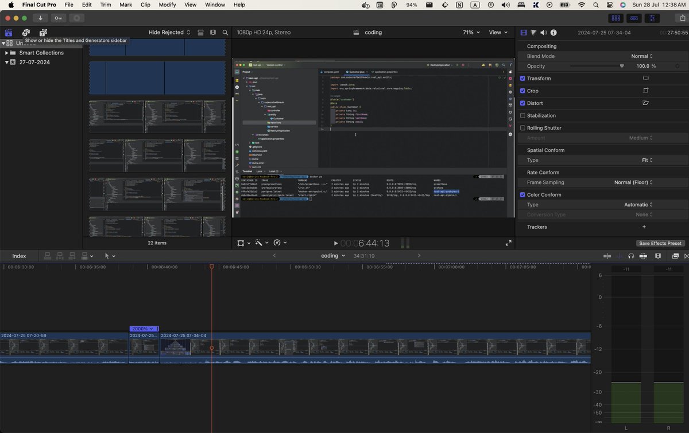Open the viewer View options dropdown

pyautogui.click(x=498, y=33)
